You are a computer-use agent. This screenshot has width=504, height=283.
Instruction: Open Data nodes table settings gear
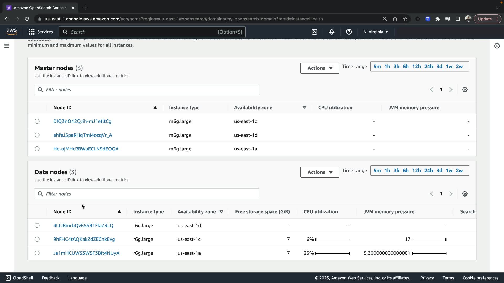point(465,194)
